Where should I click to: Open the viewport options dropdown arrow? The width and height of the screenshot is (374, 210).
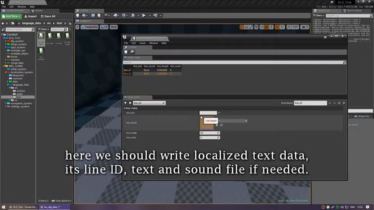point(78,27)
